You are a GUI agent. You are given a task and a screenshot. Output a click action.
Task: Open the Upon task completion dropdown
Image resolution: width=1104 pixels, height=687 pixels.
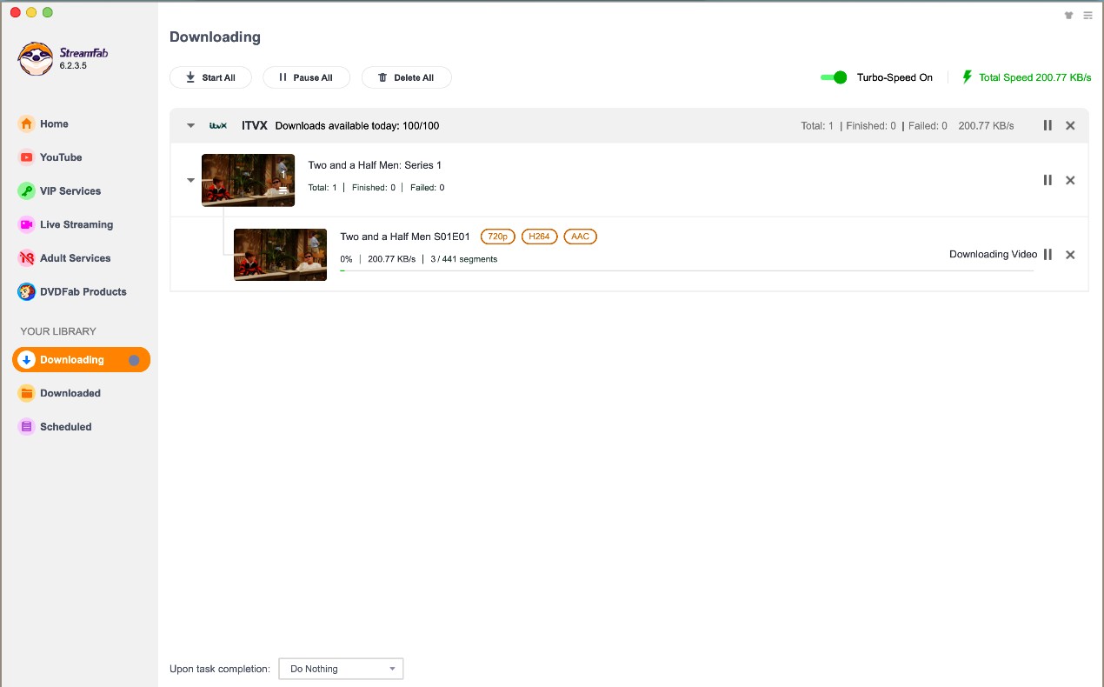341,669
